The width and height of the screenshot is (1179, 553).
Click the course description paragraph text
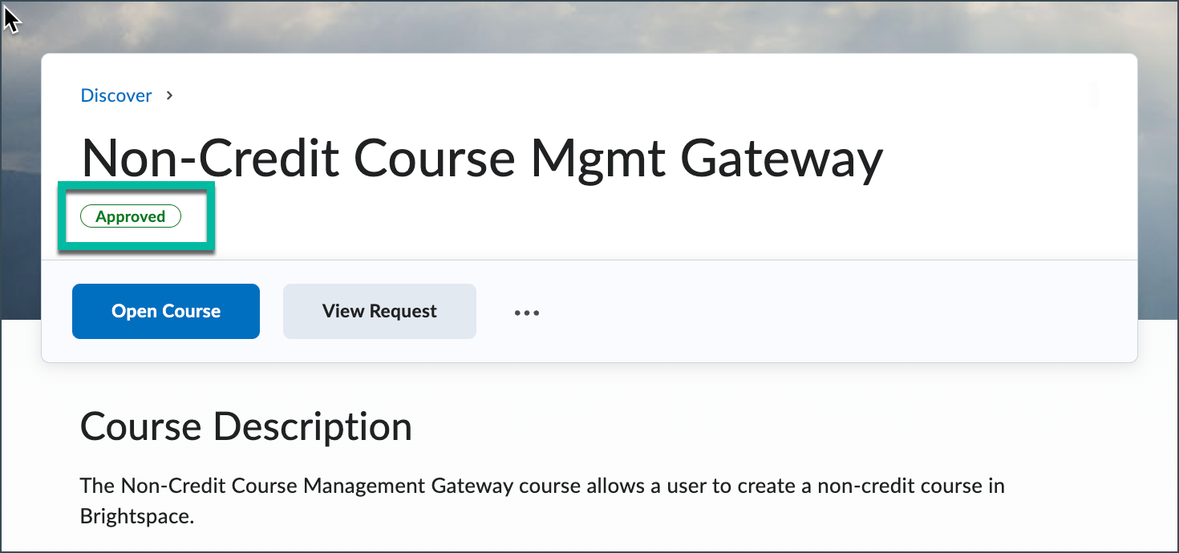pyautogui.click(x=542, y=501)
